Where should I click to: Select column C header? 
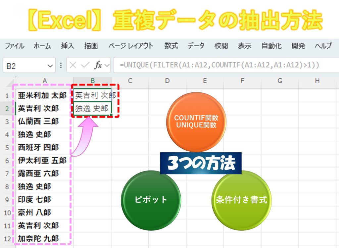click(130, 81)
